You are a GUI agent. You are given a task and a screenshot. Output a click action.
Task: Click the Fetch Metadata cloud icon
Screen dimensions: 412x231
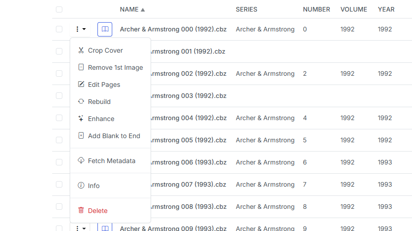click(81, 161)
